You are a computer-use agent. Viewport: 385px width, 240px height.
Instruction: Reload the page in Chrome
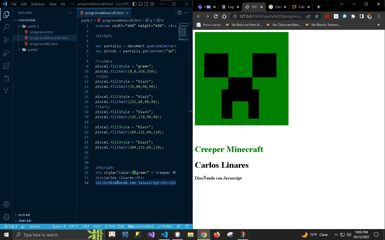[x=216, y=16]
